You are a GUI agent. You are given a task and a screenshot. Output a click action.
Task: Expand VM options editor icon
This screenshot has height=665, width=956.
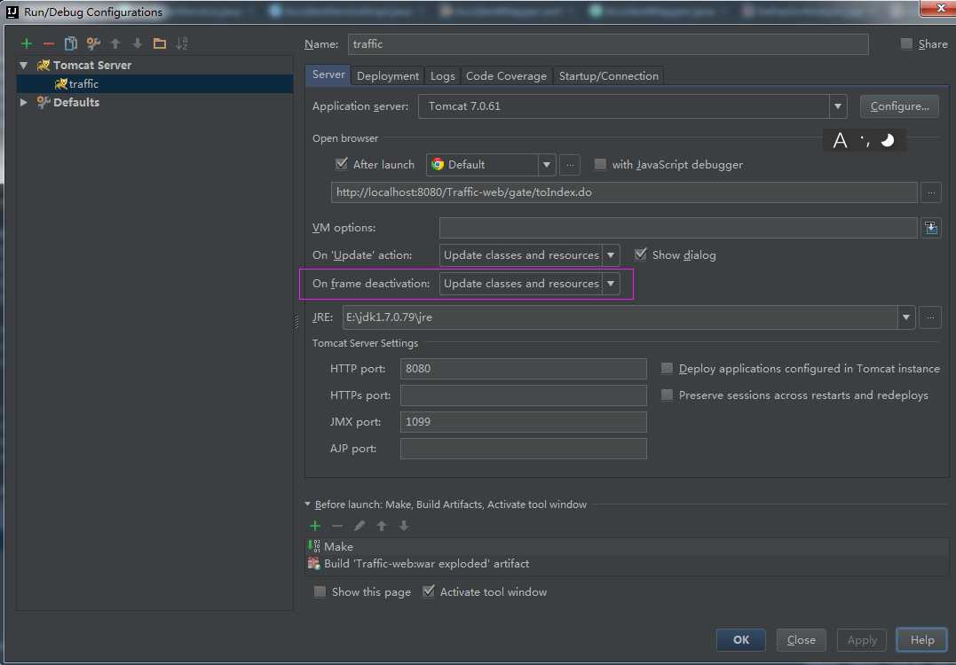click(931, 228)
